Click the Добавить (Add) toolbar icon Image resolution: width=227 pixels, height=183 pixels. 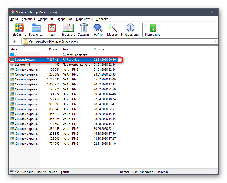(x=19, y=28)
